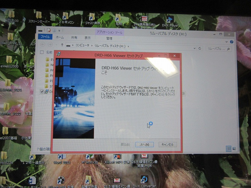Image resolution: width=251 pixels, height=188 pixels.
Task: Select the Word document icon in bottom row
Action: click(33, 181)
